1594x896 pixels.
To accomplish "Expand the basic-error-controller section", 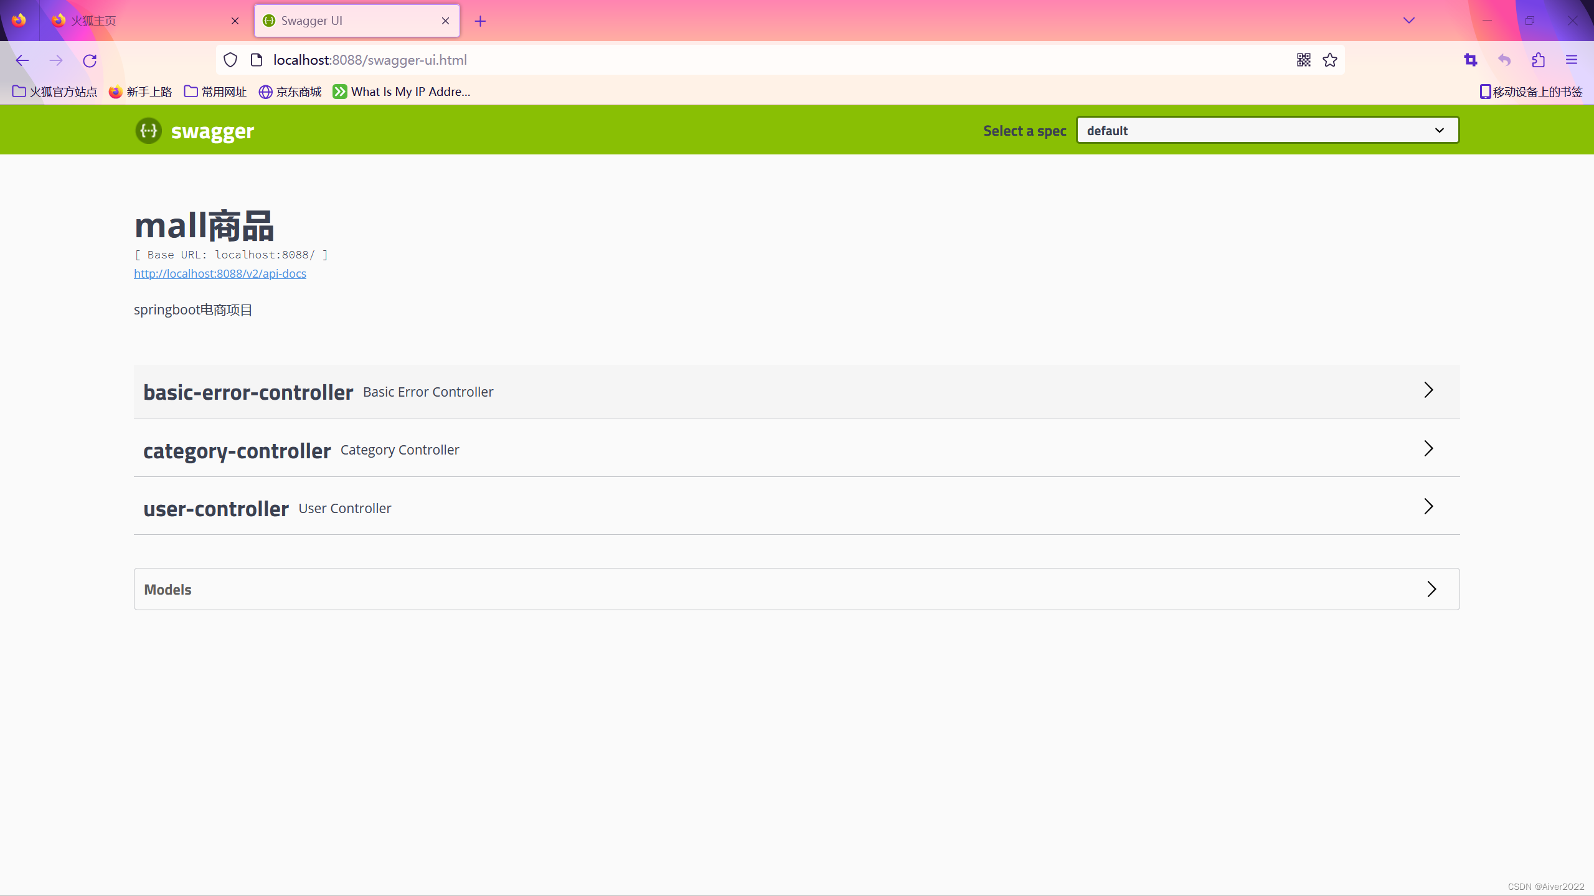I will [x=796, y=391].
